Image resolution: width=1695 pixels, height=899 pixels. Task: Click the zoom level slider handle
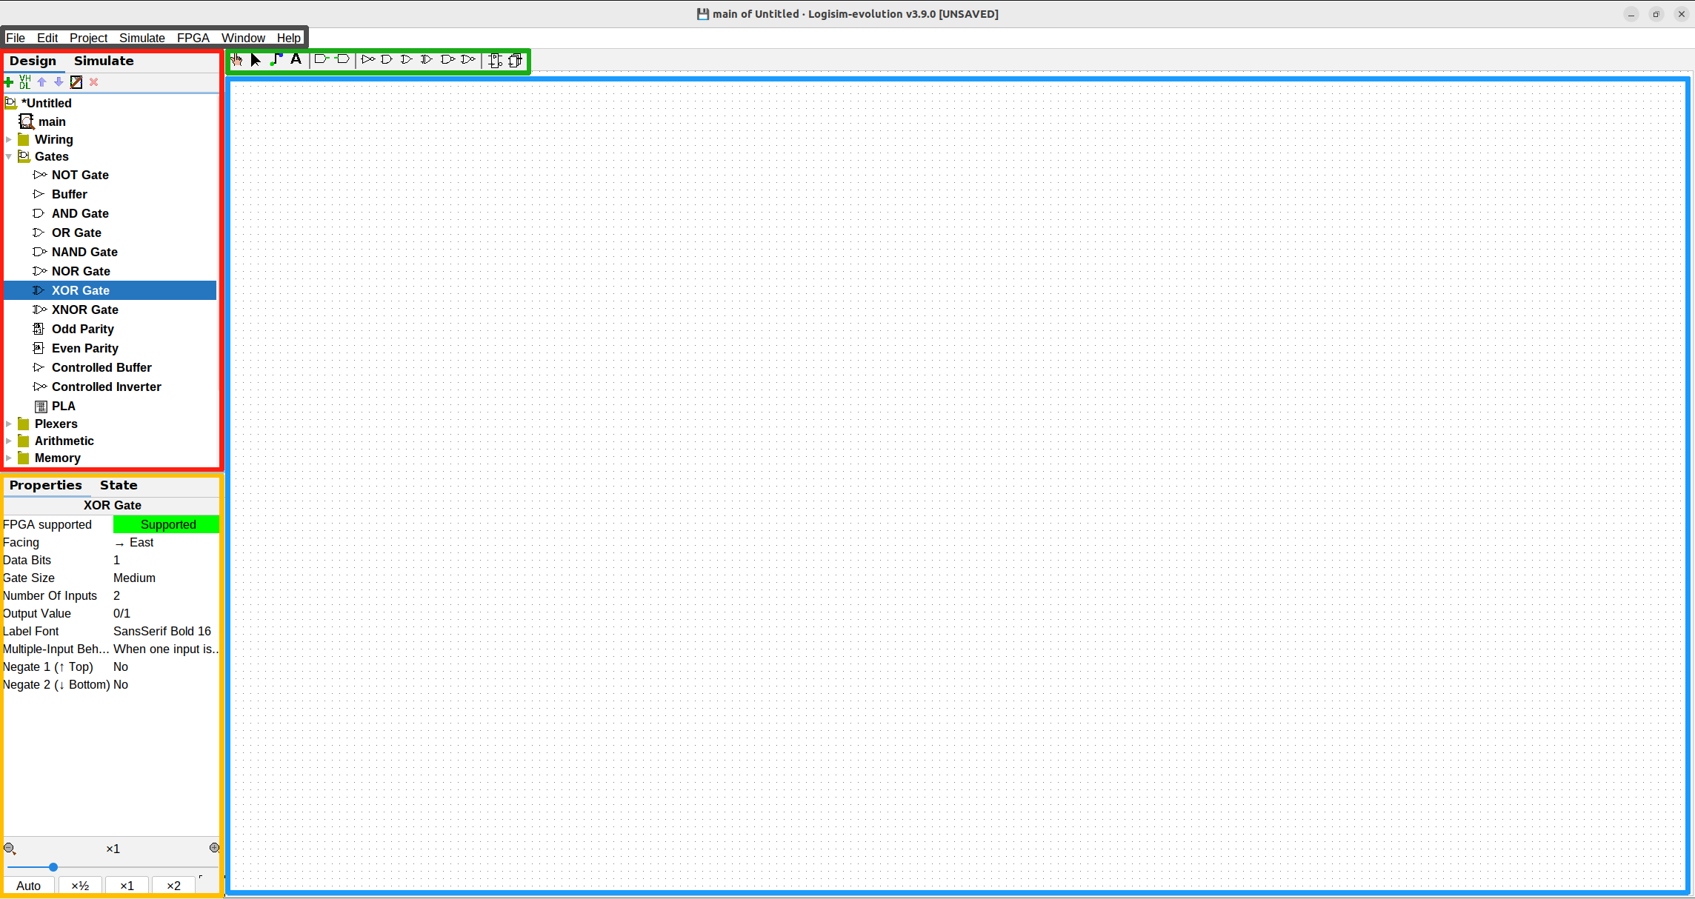[53, 866]
